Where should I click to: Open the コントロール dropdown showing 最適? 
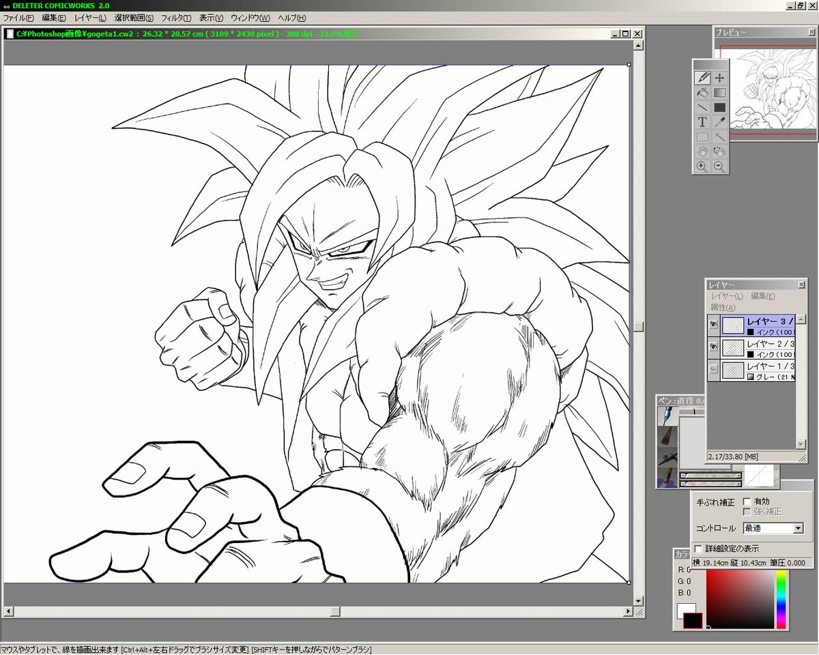pos(773,528)
